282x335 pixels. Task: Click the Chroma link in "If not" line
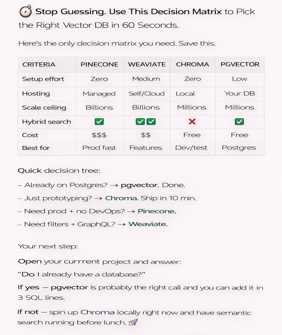pos(97,313)
